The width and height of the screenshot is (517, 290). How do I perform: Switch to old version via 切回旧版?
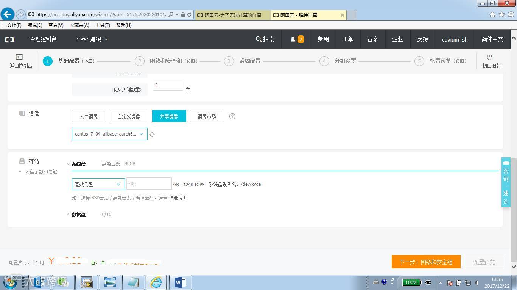pyautogui.click(x=491, y=61)
